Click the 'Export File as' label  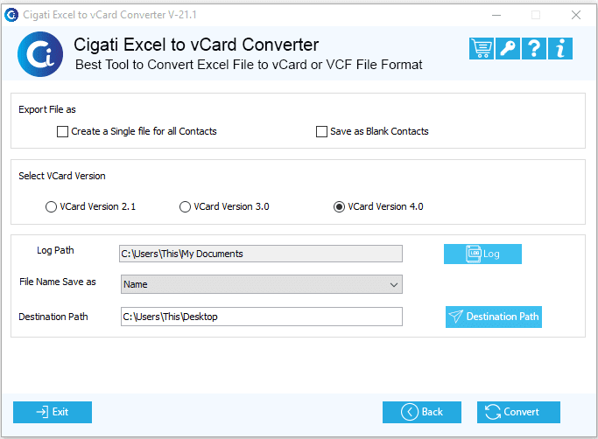[47, 110]
